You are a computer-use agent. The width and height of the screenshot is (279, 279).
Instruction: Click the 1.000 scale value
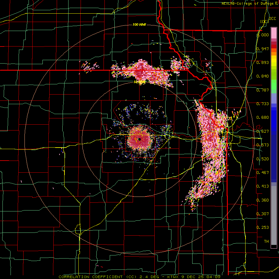coord(263,35)
